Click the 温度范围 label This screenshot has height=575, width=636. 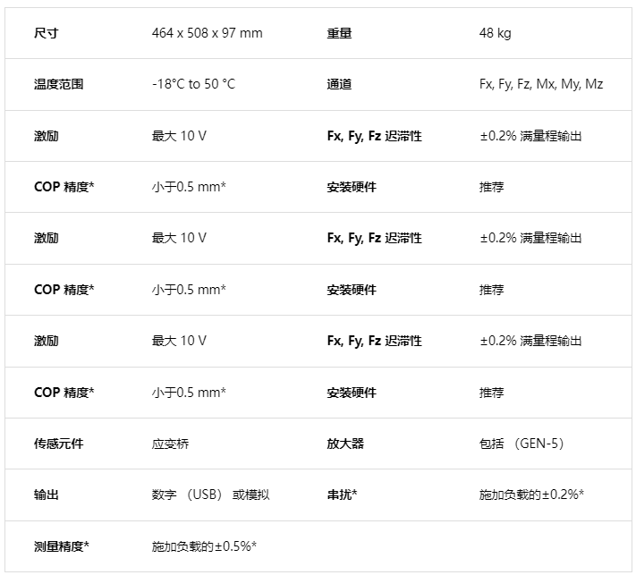pos(59,84)
